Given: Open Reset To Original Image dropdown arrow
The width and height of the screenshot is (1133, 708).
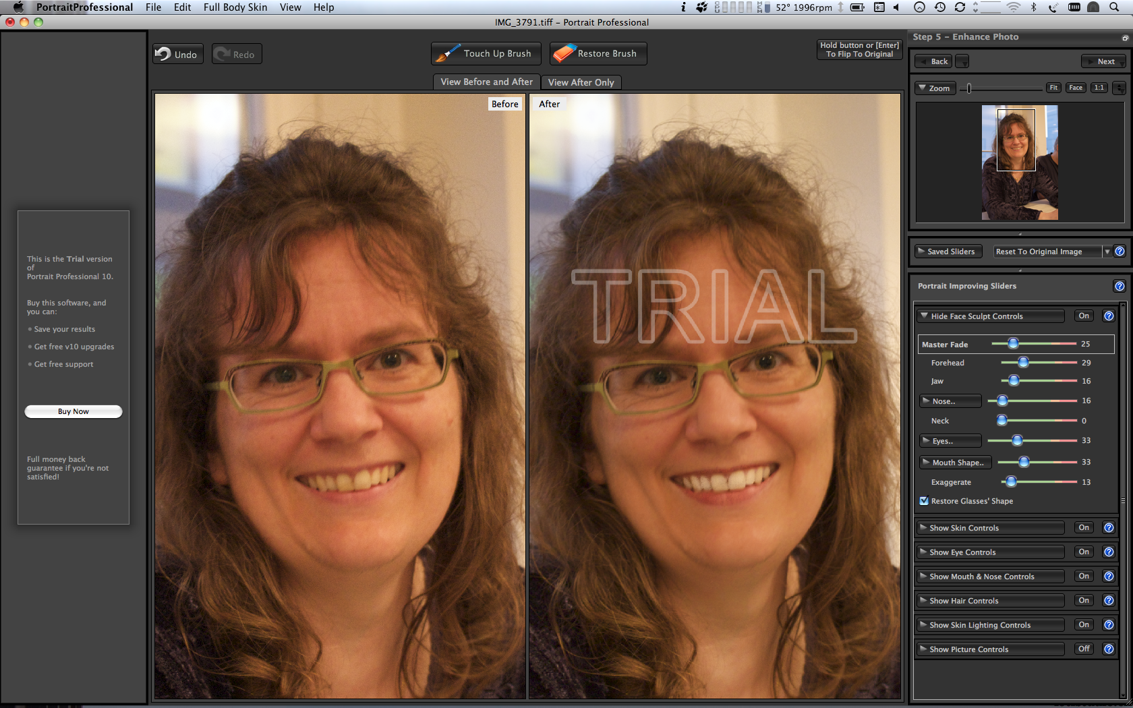Looking at the screenshot, I should pyautogui.click(x=1107, y=252).
